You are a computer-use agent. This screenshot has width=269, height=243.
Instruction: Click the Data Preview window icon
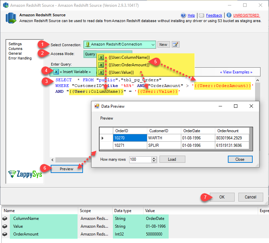97,106
